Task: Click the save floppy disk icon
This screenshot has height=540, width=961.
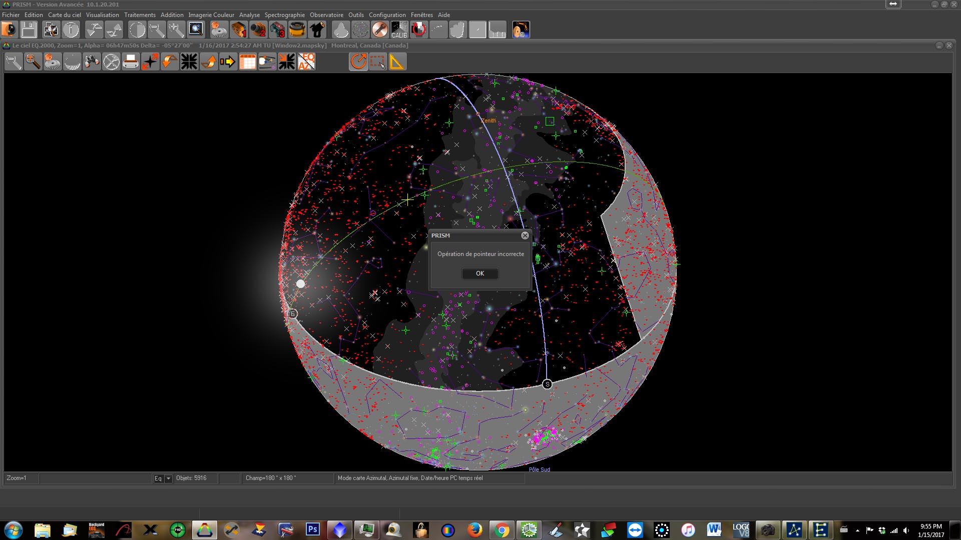Action: click(29, 30)
